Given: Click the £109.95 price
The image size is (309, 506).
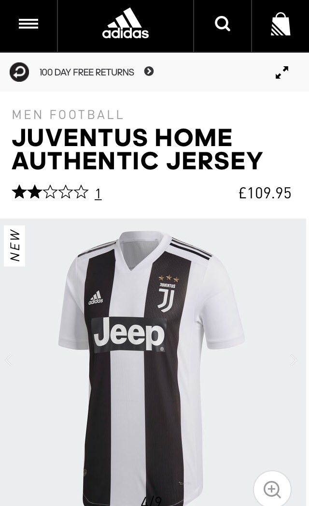Looking at the screenshot, I should tap(265, 193).
